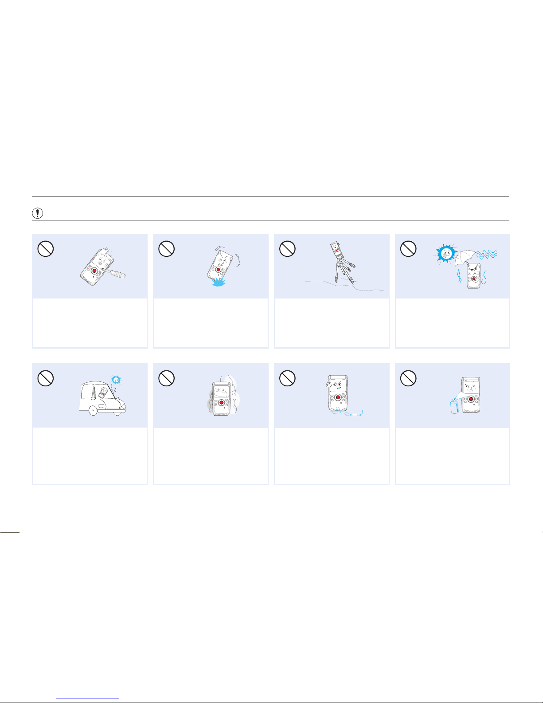Click prohibition symbol on smoke card
This screenshot has height=703, width=543.
coord(166,378)
